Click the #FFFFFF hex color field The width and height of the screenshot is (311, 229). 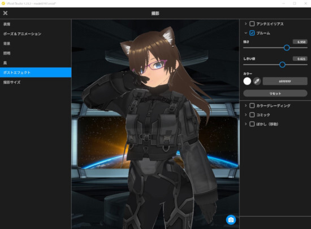coord(285,81)
